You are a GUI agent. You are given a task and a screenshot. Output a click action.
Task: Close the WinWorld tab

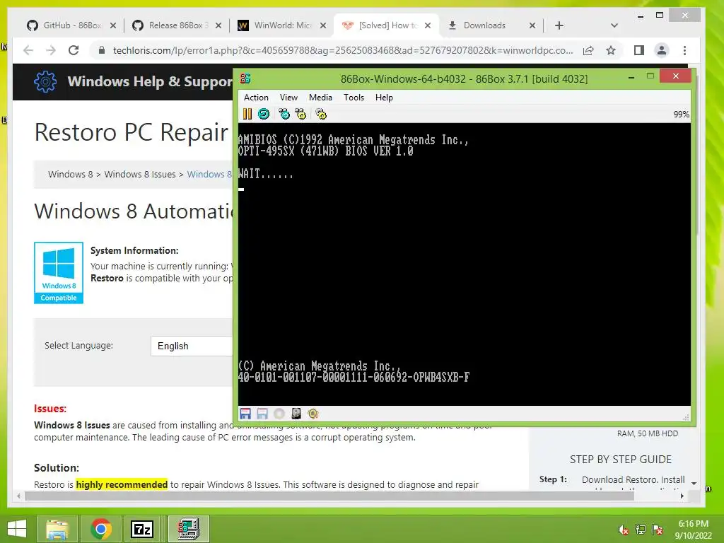click(323, 25)
